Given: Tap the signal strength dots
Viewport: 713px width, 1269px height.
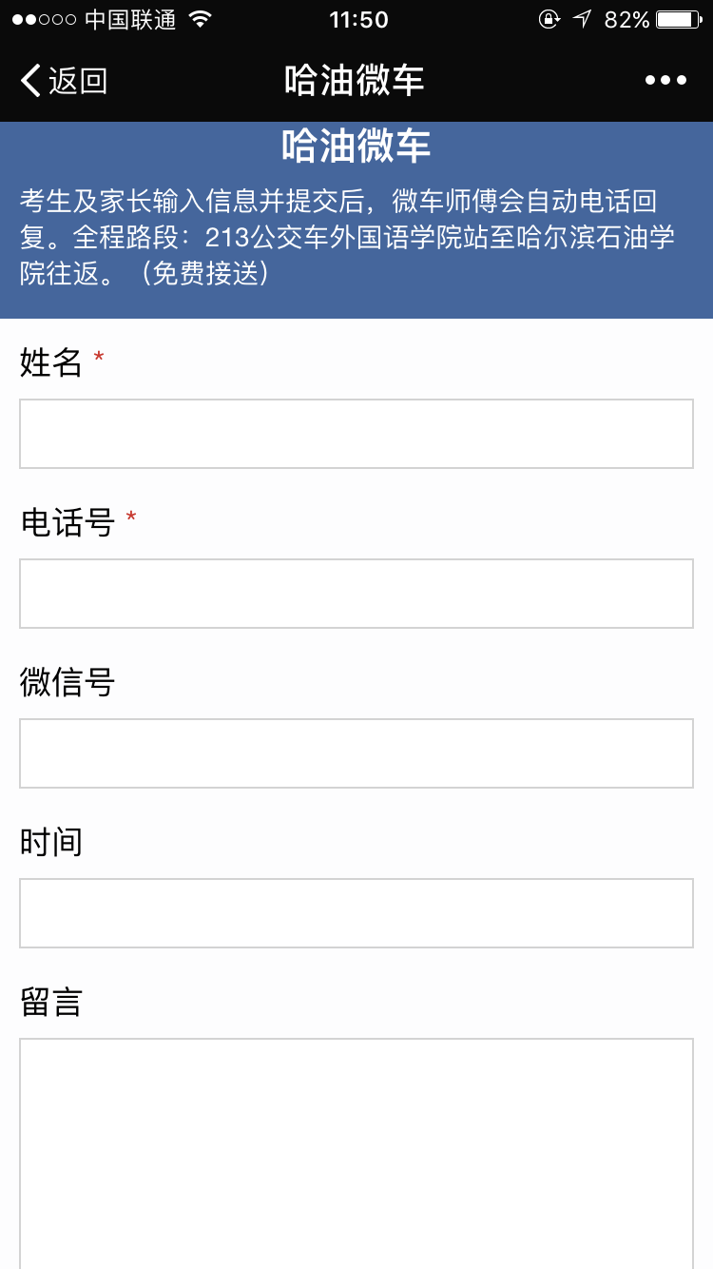Looking at the screenshot, I should [44, 19].
